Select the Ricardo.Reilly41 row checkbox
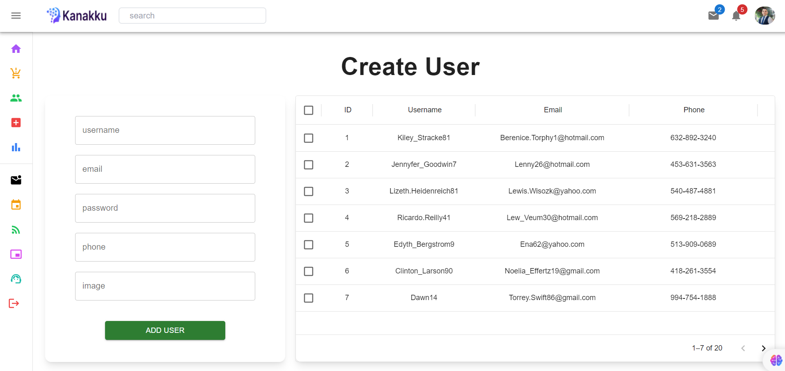This screenshot has width=785, height=371. click(x=309, y=218)
